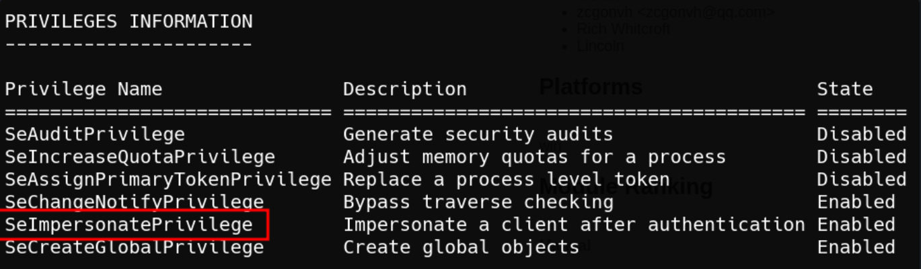Click the Enabled state of SeImpersonatePrivilege
The height and width of the screenshot is (269, 921).
pyautogui.click(x=856, y=225)
